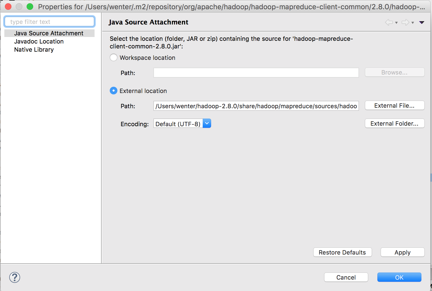The height and width of the screenshot is (291, 432).
Task: Click the External File... button
Action: [x=394, y=106]
